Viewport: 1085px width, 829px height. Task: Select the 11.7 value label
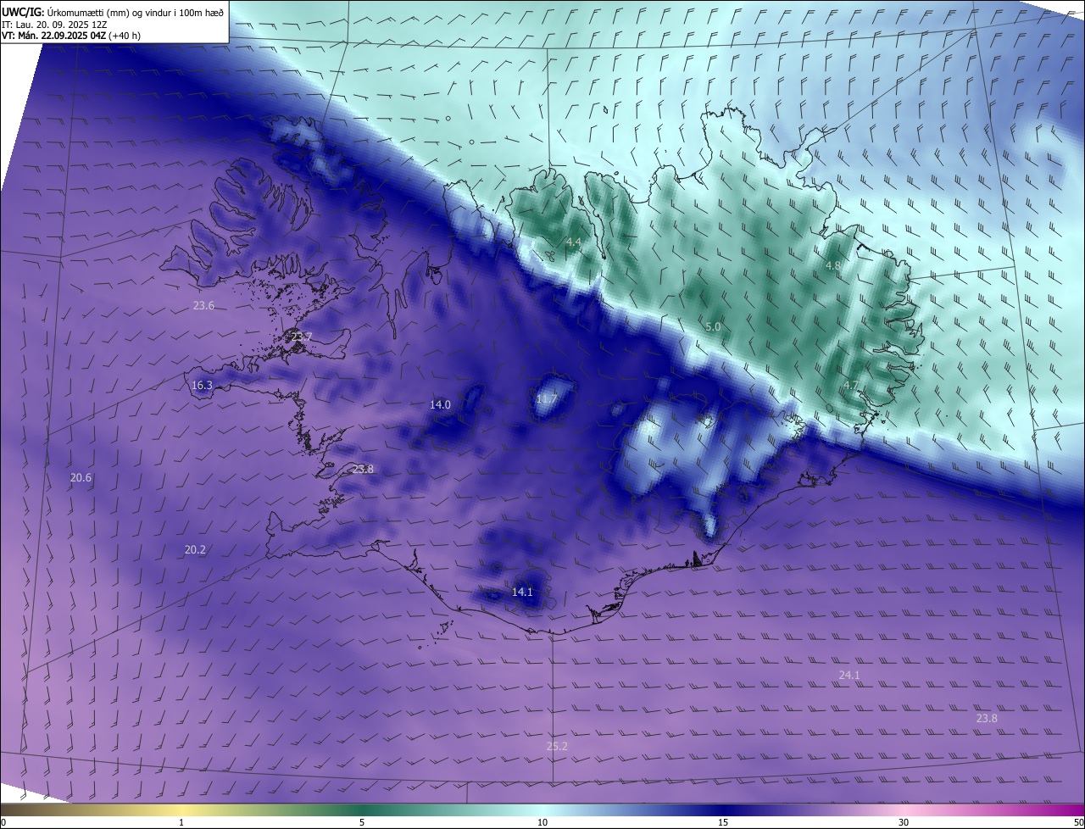[547, 398]
